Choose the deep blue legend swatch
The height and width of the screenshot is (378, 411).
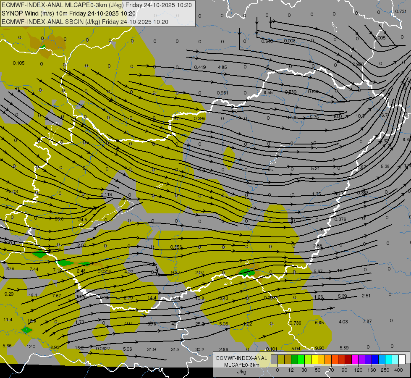click(x=375, y=360)
